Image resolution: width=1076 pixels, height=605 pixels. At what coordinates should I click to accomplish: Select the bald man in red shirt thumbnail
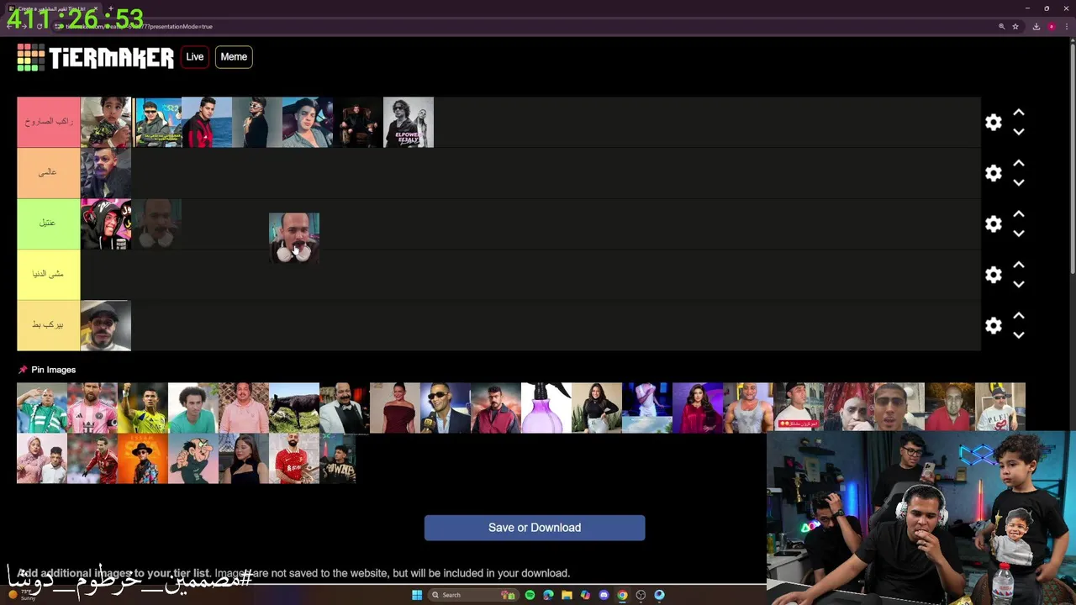[950, 408]
